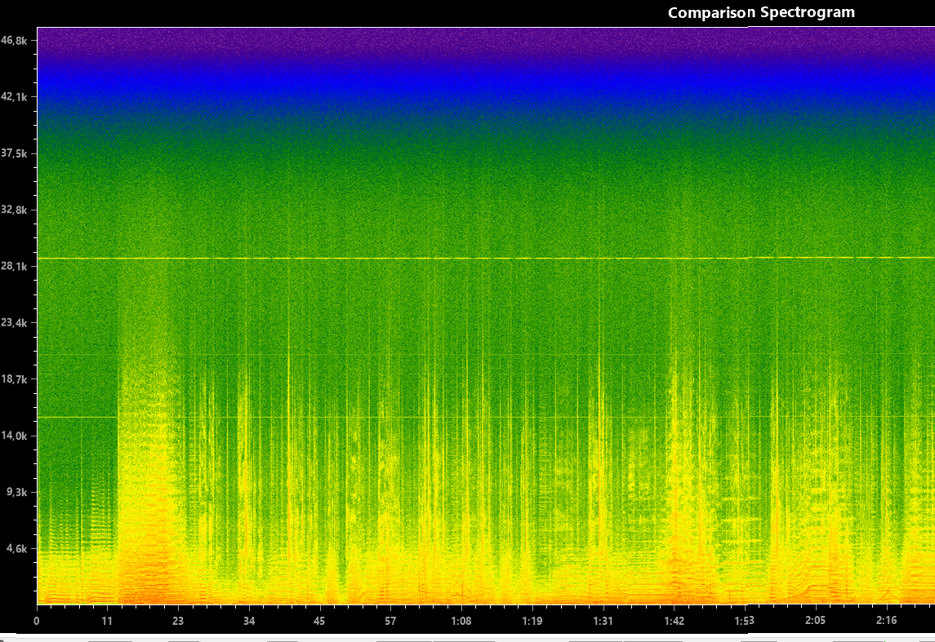Click the 28.1k frequency label
Viewport: 935px width, 642px height.
[16, 267]
